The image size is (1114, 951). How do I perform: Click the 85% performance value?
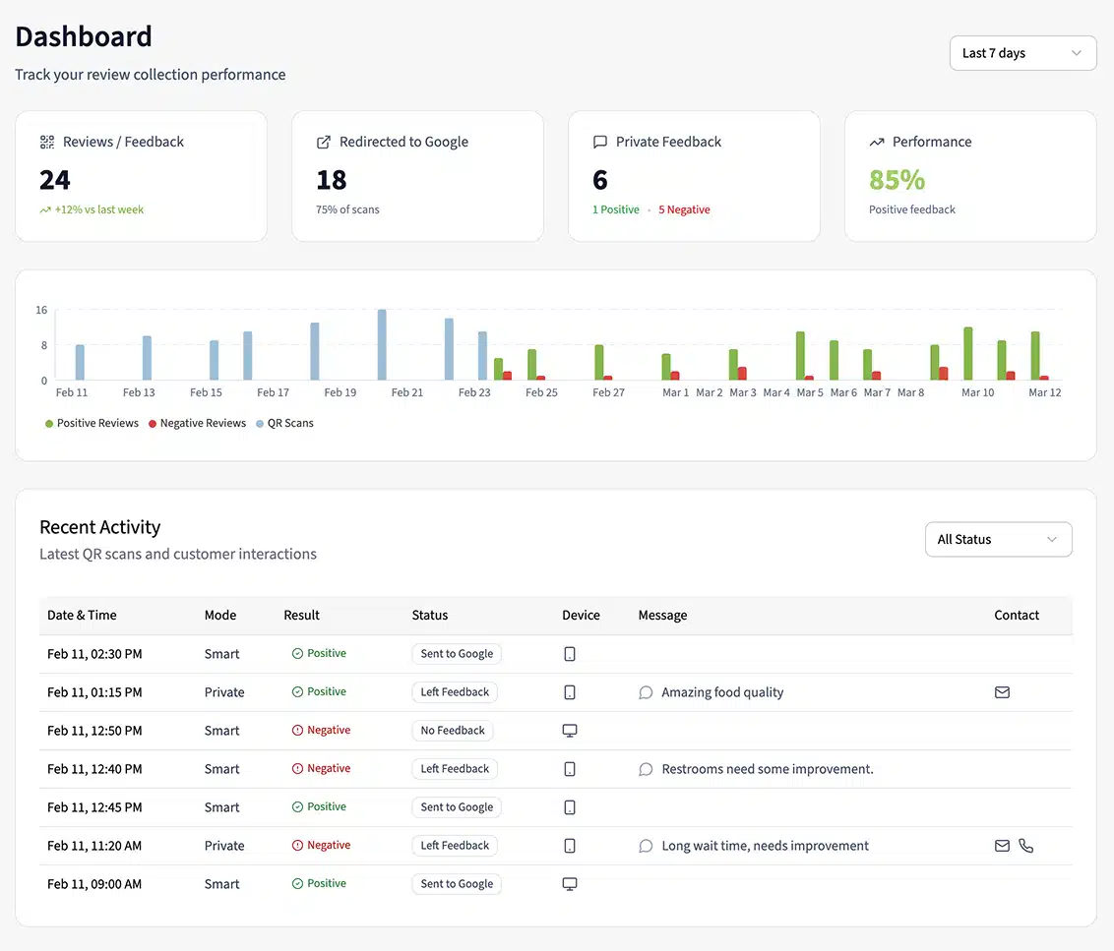pyautogui.click(x=897, y=180)
